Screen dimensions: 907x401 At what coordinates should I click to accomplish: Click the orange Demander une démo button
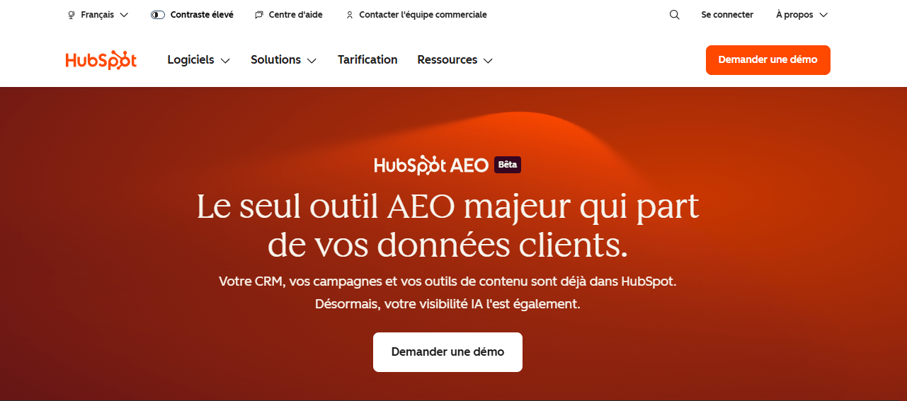click(x=768, y=60)
